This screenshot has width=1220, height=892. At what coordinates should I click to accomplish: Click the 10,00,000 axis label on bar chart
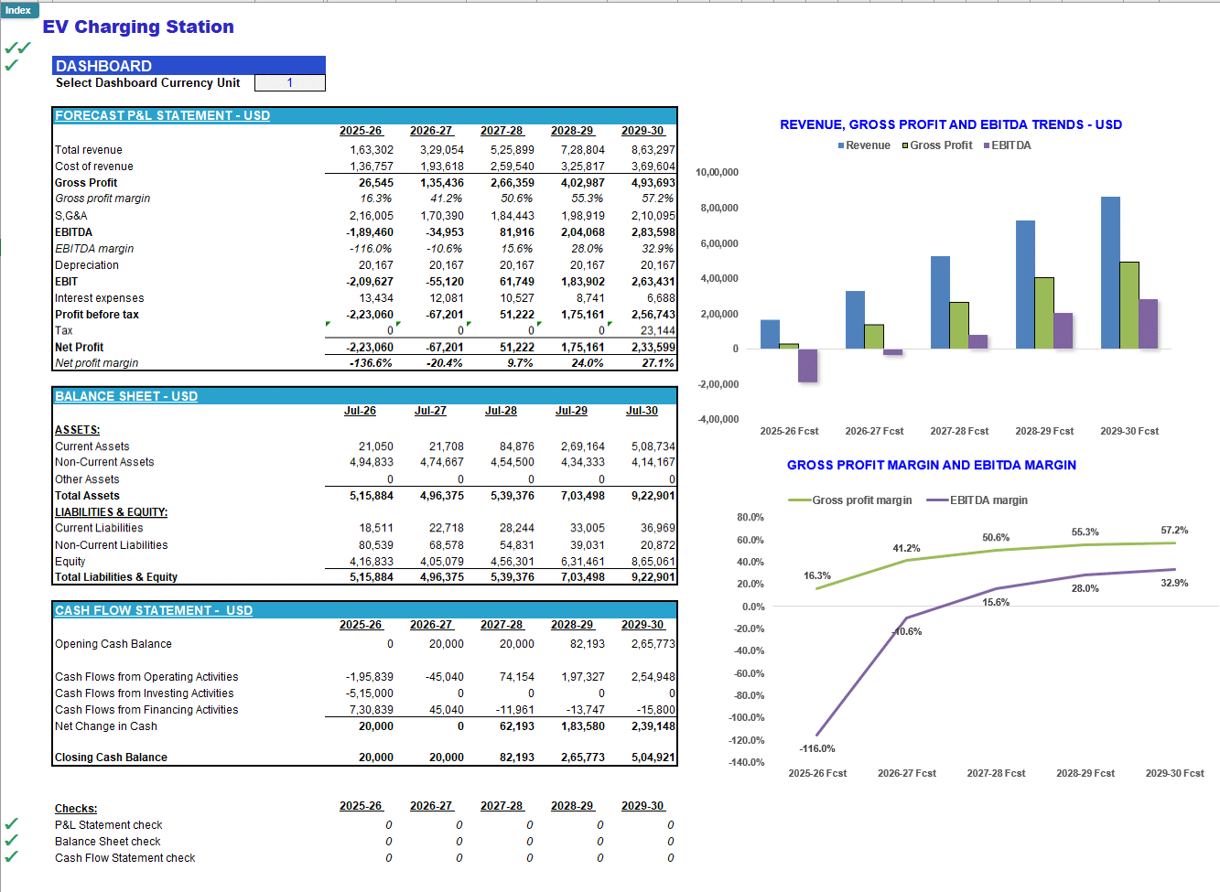pyautogui.click(x=717, y=172)
